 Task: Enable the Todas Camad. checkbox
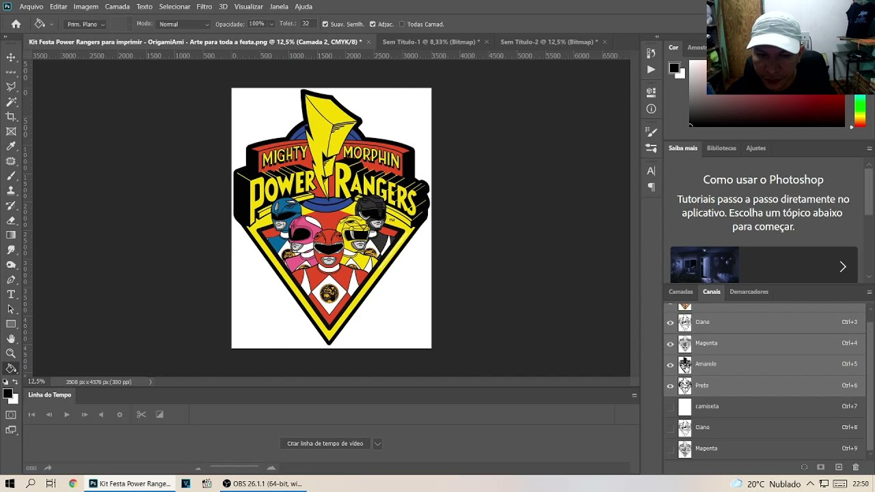(x=401, y=24)
